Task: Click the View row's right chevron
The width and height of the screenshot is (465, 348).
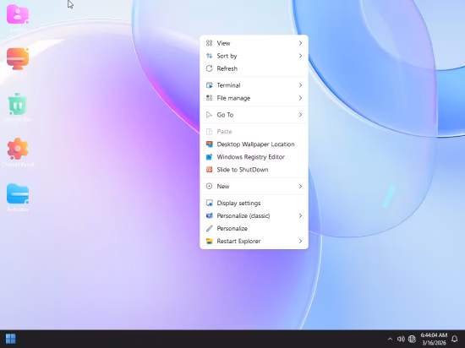Action: click(300, 43)
